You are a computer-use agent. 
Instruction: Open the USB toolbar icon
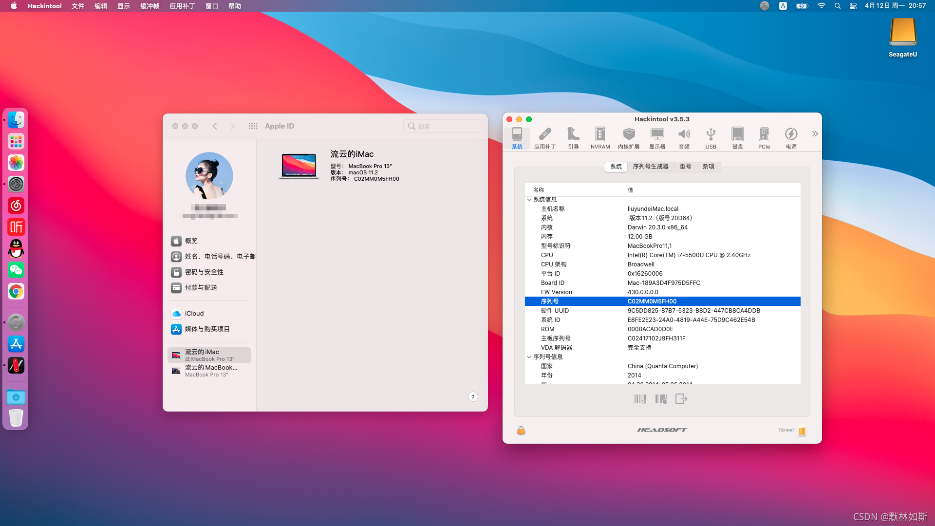pos(711,138)
